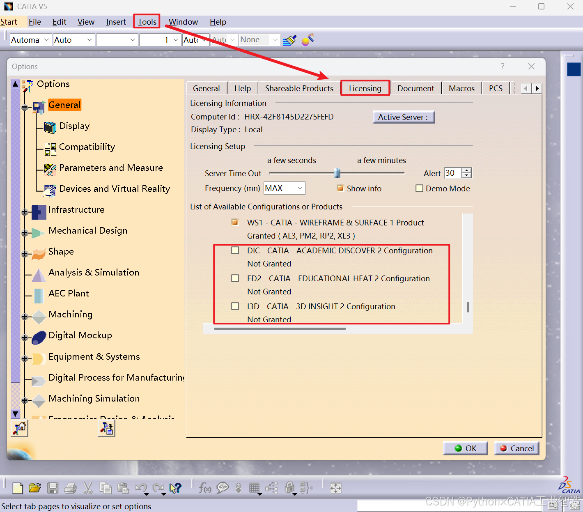This screenshot has width=583, height=512.
Task: Click the Fit All In arrows icon
Action: (336, 488)
